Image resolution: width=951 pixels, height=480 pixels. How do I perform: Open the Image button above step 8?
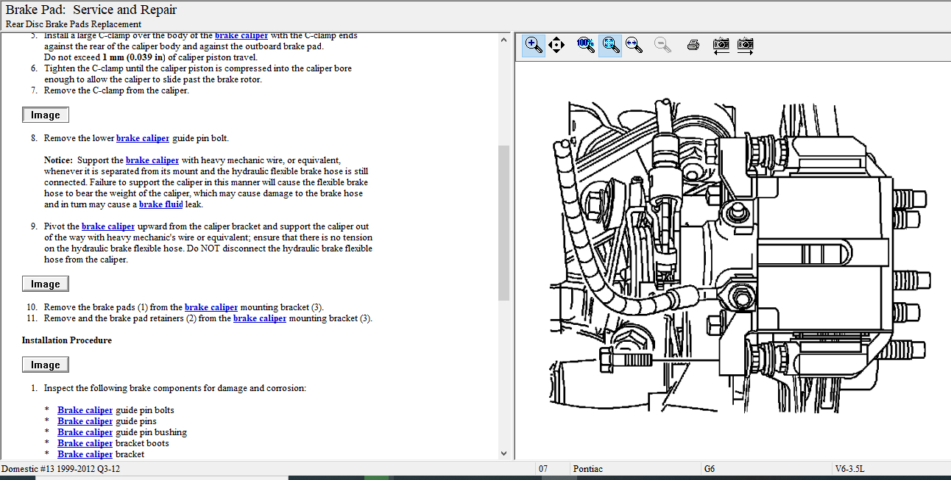tap(46, 115)
